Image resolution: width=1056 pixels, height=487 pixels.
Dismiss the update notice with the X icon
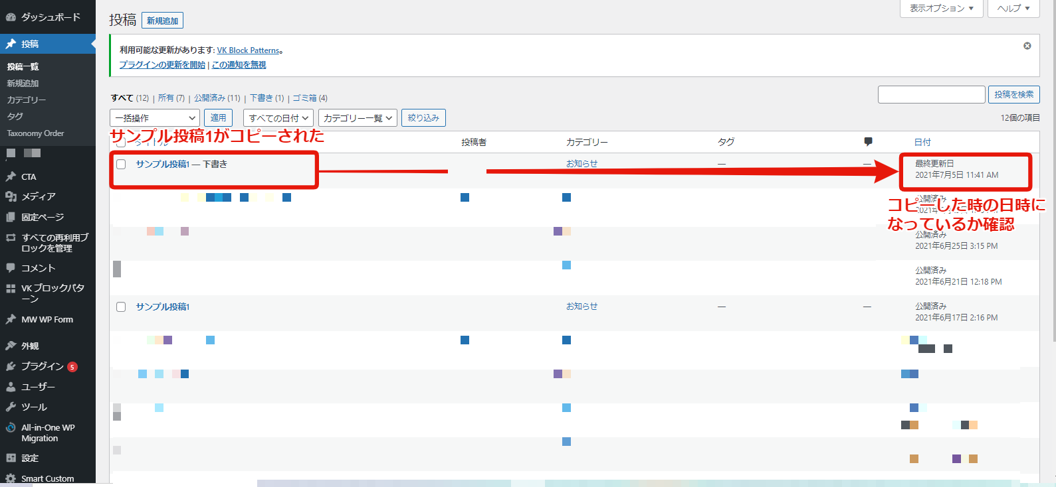pos(1027,46)
